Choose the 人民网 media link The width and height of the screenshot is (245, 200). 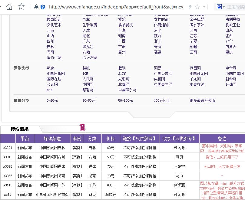tap(88, 79)
